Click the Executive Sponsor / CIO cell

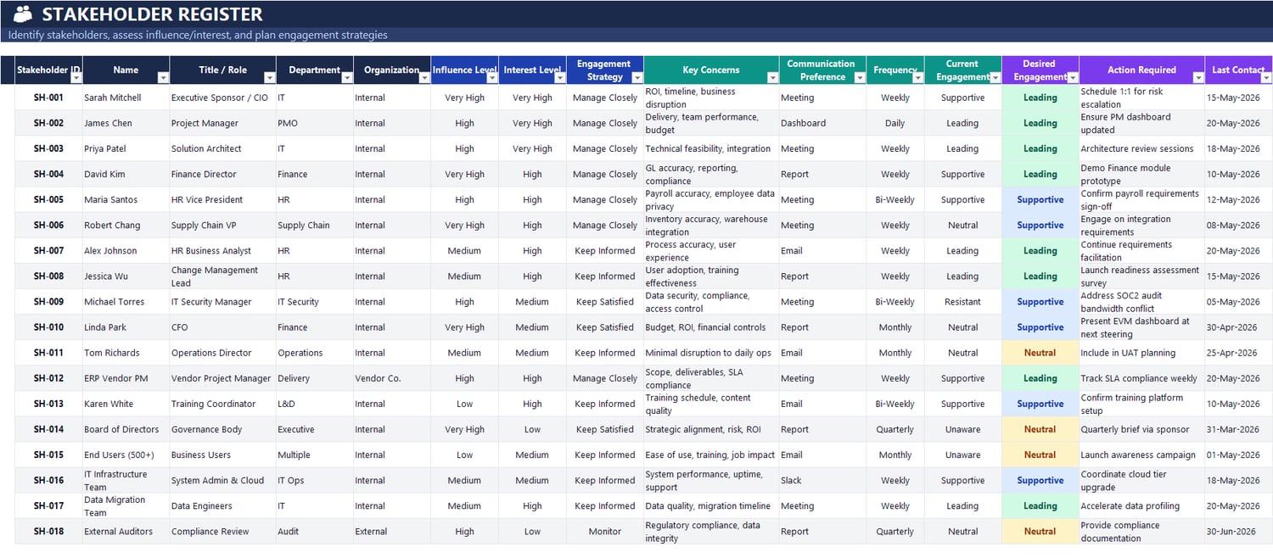point(222,98)
